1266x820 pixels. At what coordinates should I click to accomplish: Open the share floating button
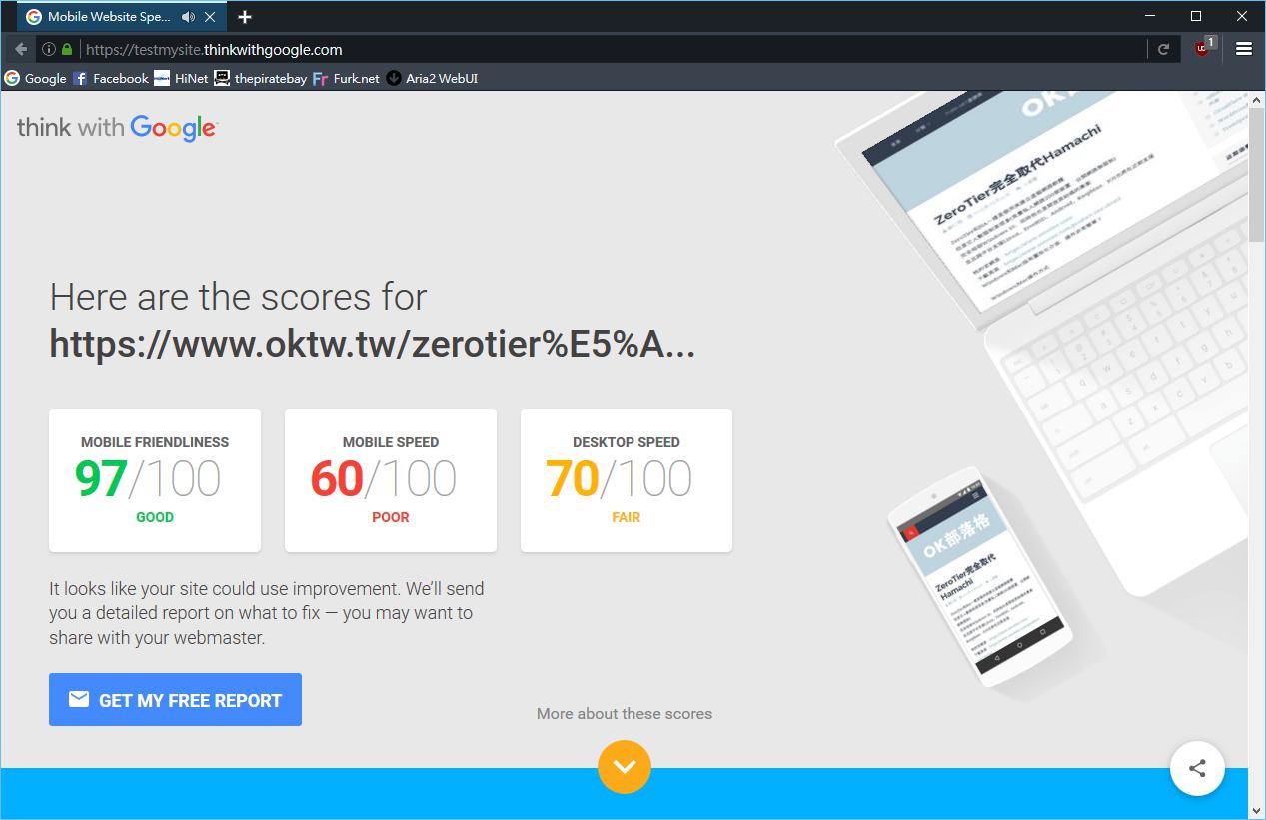(x=1197, y=768)
